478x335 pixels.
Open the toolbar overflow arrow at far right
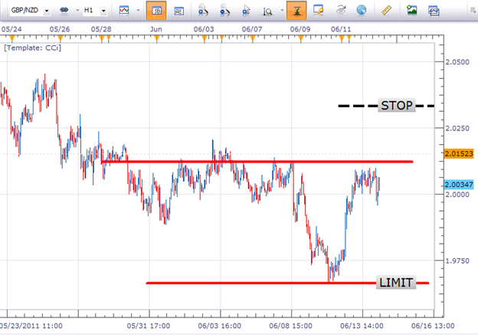(473, 11)
